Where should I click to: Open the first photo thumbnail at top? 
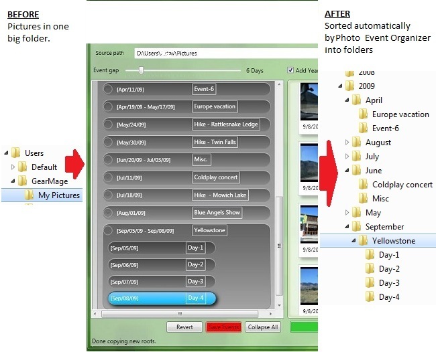pos(309,102)
